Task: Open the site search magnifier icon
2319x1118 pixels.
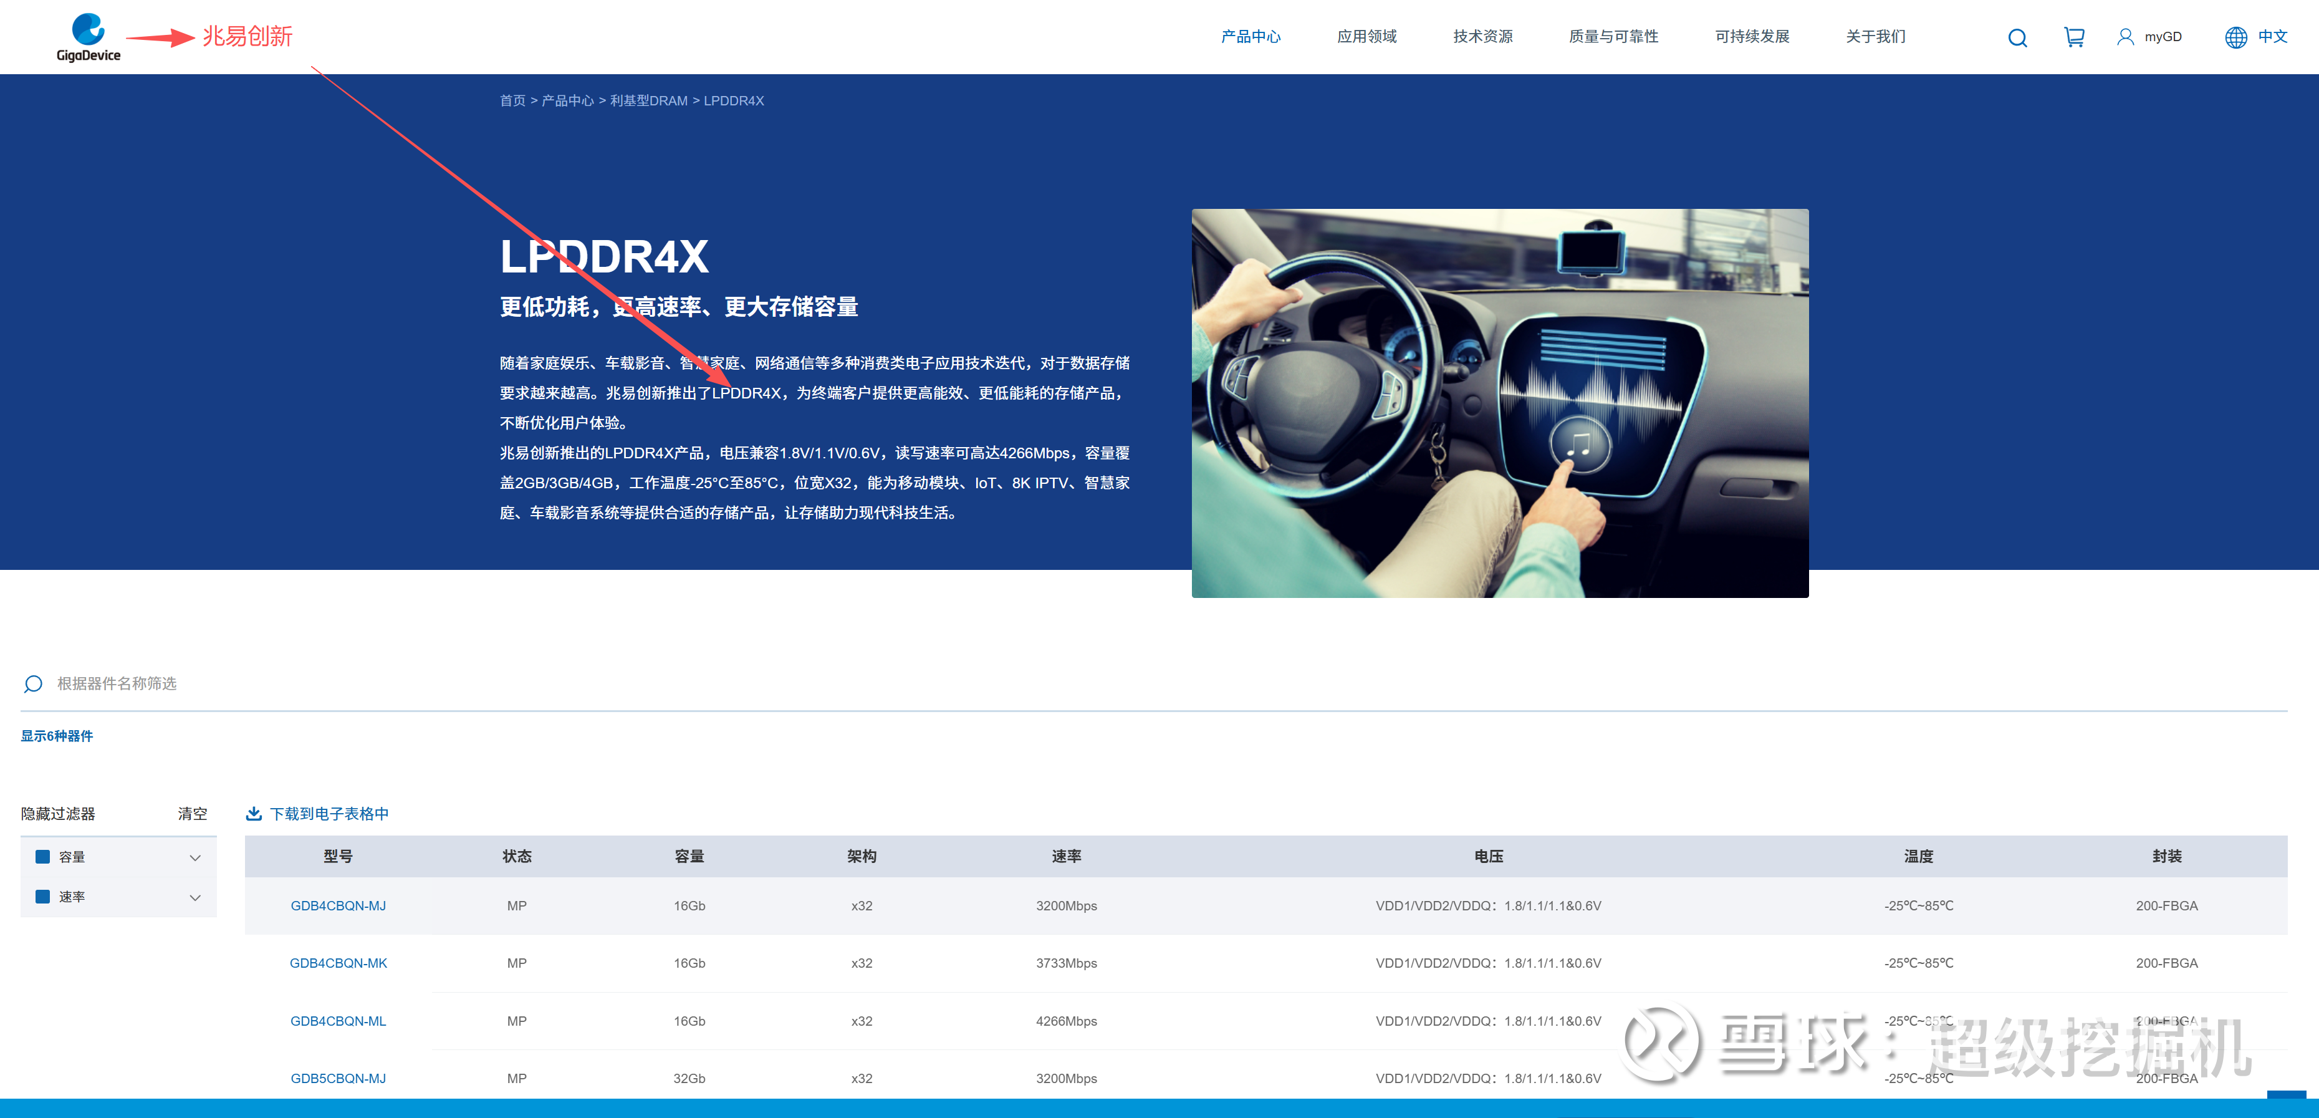Action: 2017,38
